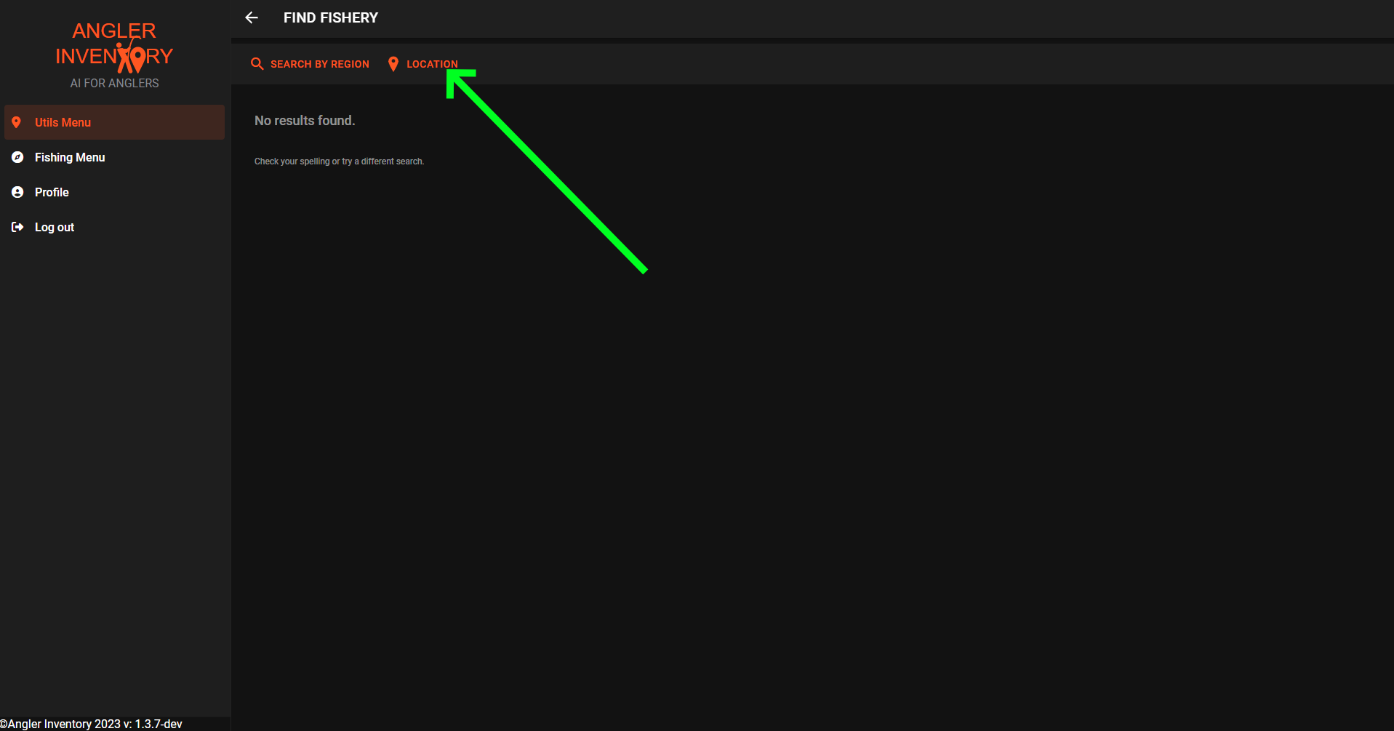The width and height of the screenshot is (1394, 731).
Task: Open Search By Region
Action: tap(319, 64)
